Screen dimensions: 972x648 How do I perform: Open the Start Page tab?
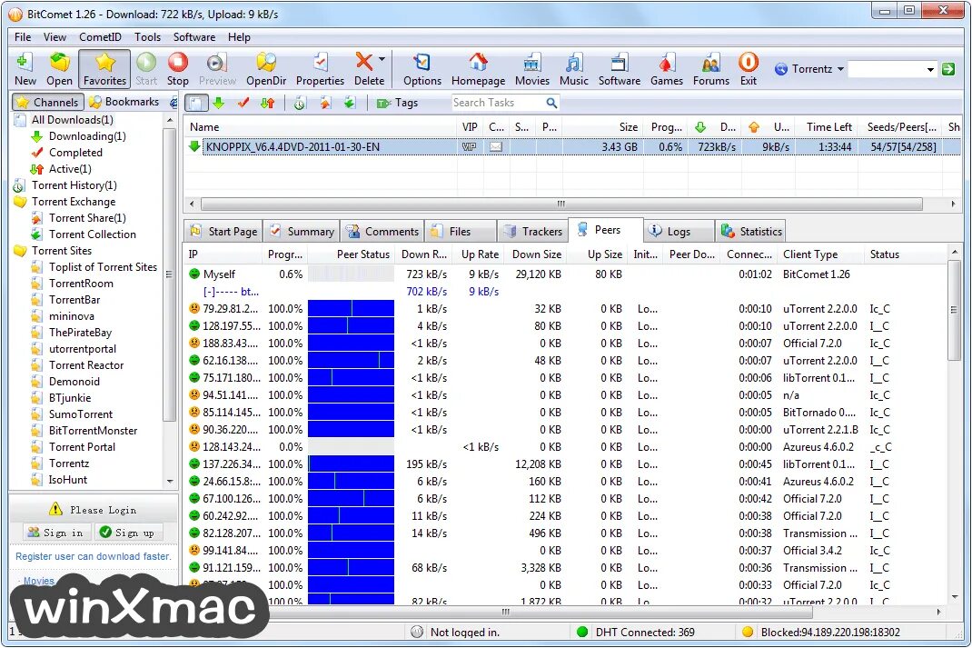223,231
